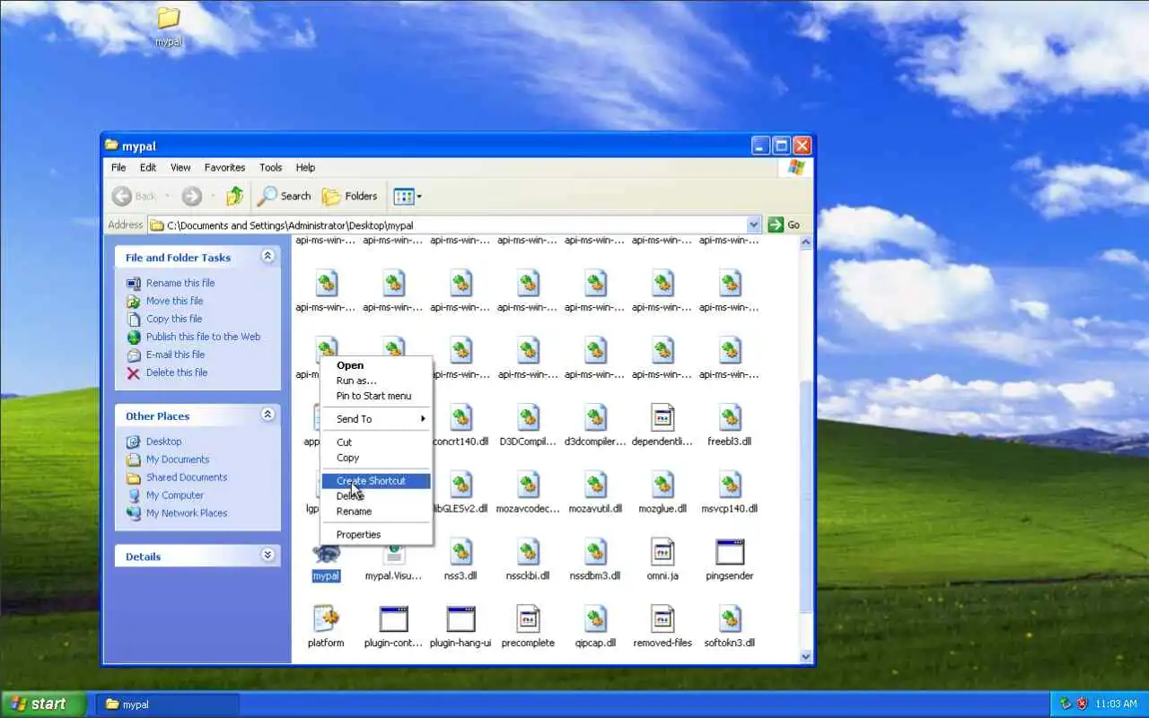Select the mypal folder on desktop

(x=168, y=26)
